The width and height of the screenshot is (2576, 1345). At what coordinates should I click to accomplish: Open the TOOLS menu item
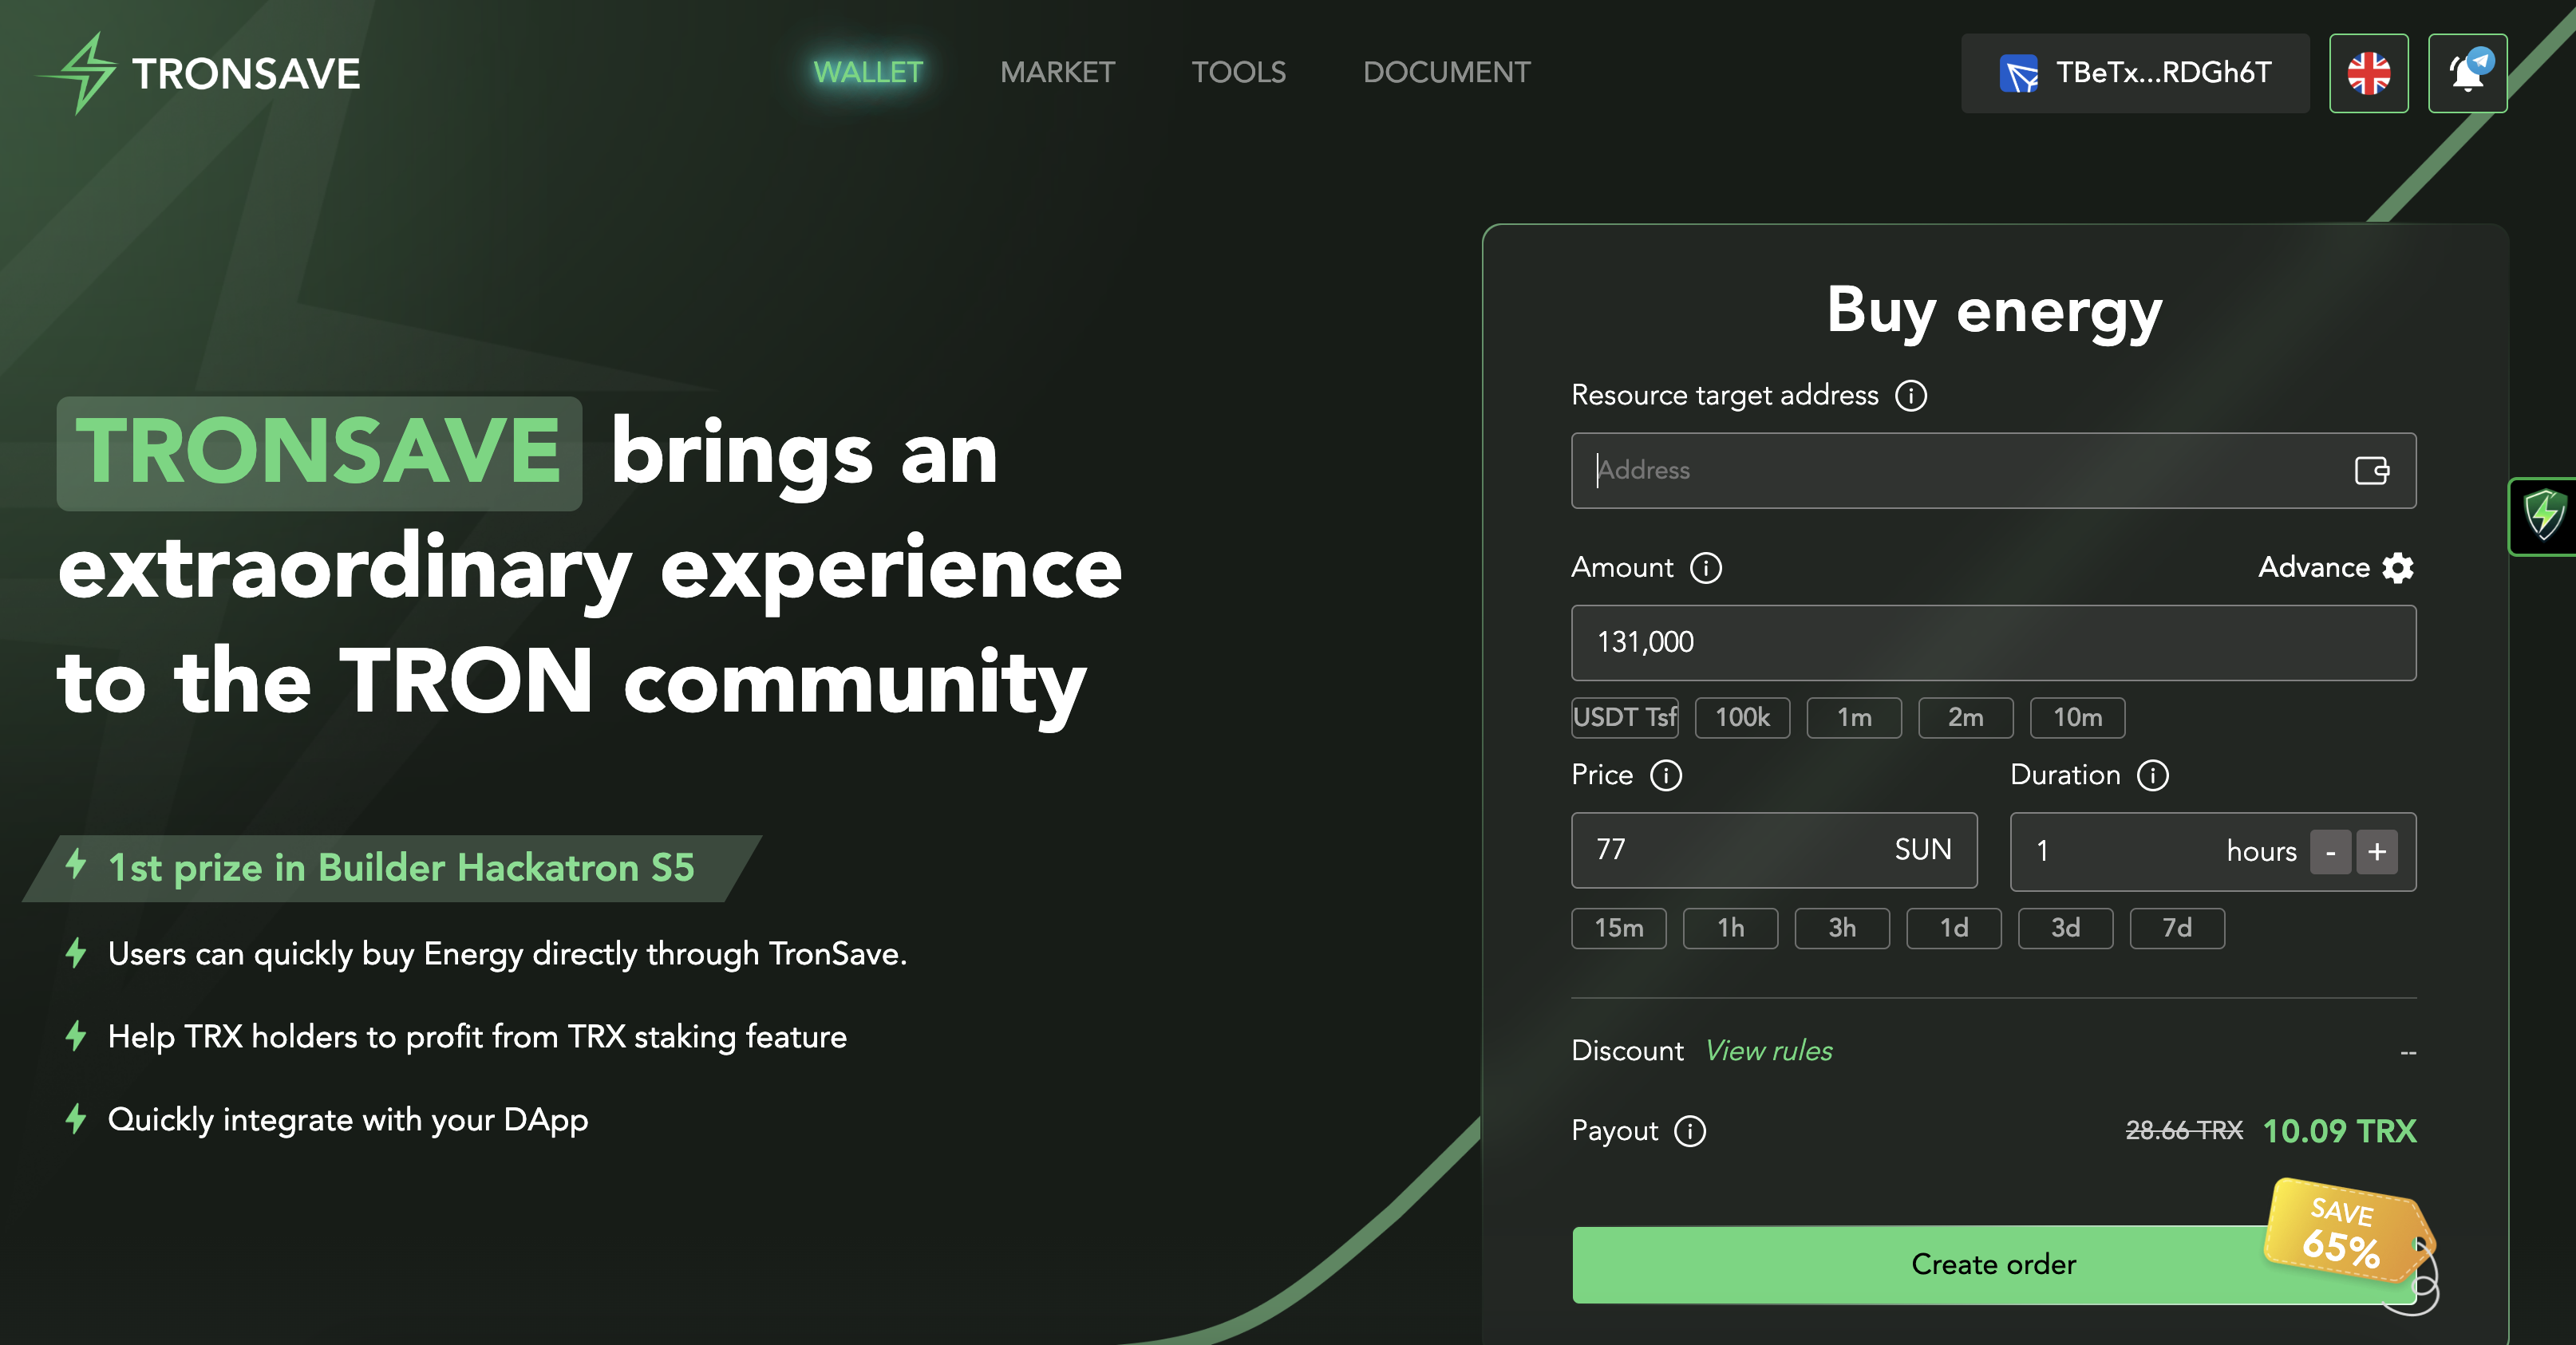[1238, 72]
